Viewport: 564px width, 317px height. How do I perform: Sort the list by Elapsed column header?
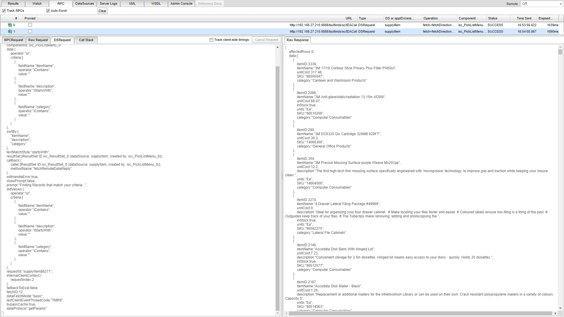545,18
